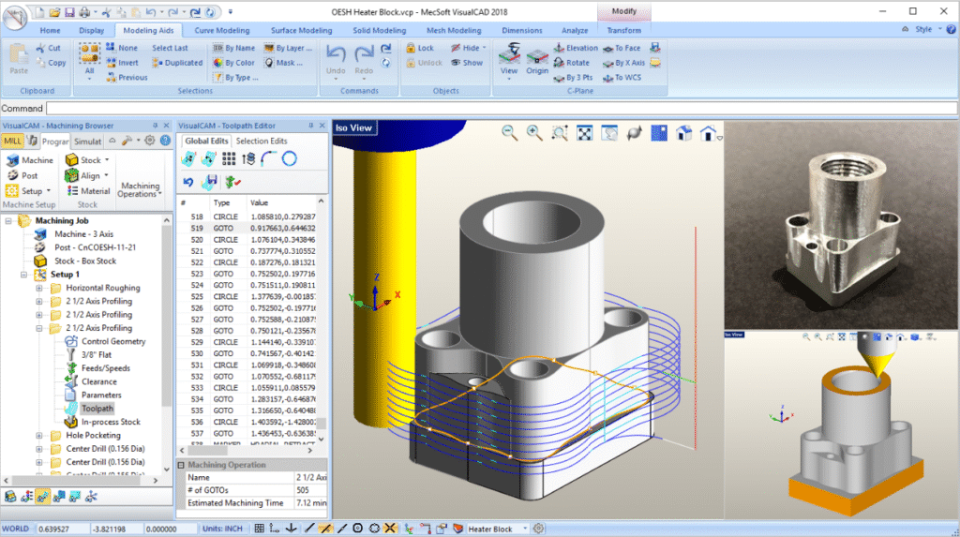
Task: Toggle circle center snap in status bar
Action: (358, 528)
